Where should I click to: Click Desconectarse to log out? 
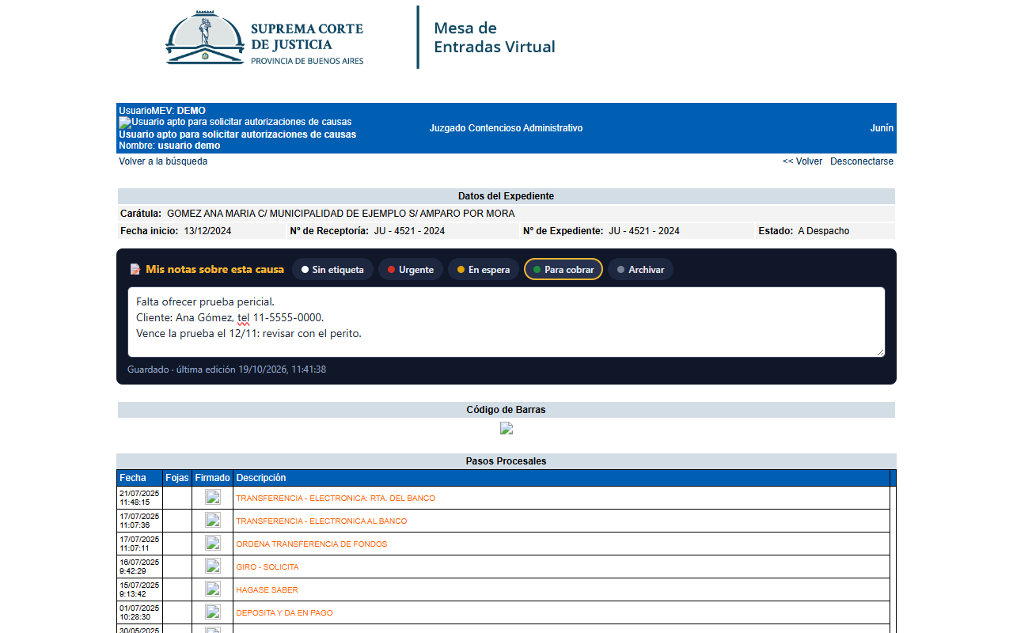tap(862, 161)
